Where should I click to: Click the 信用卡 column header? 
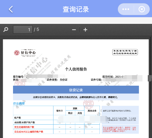tap(59, 111)
